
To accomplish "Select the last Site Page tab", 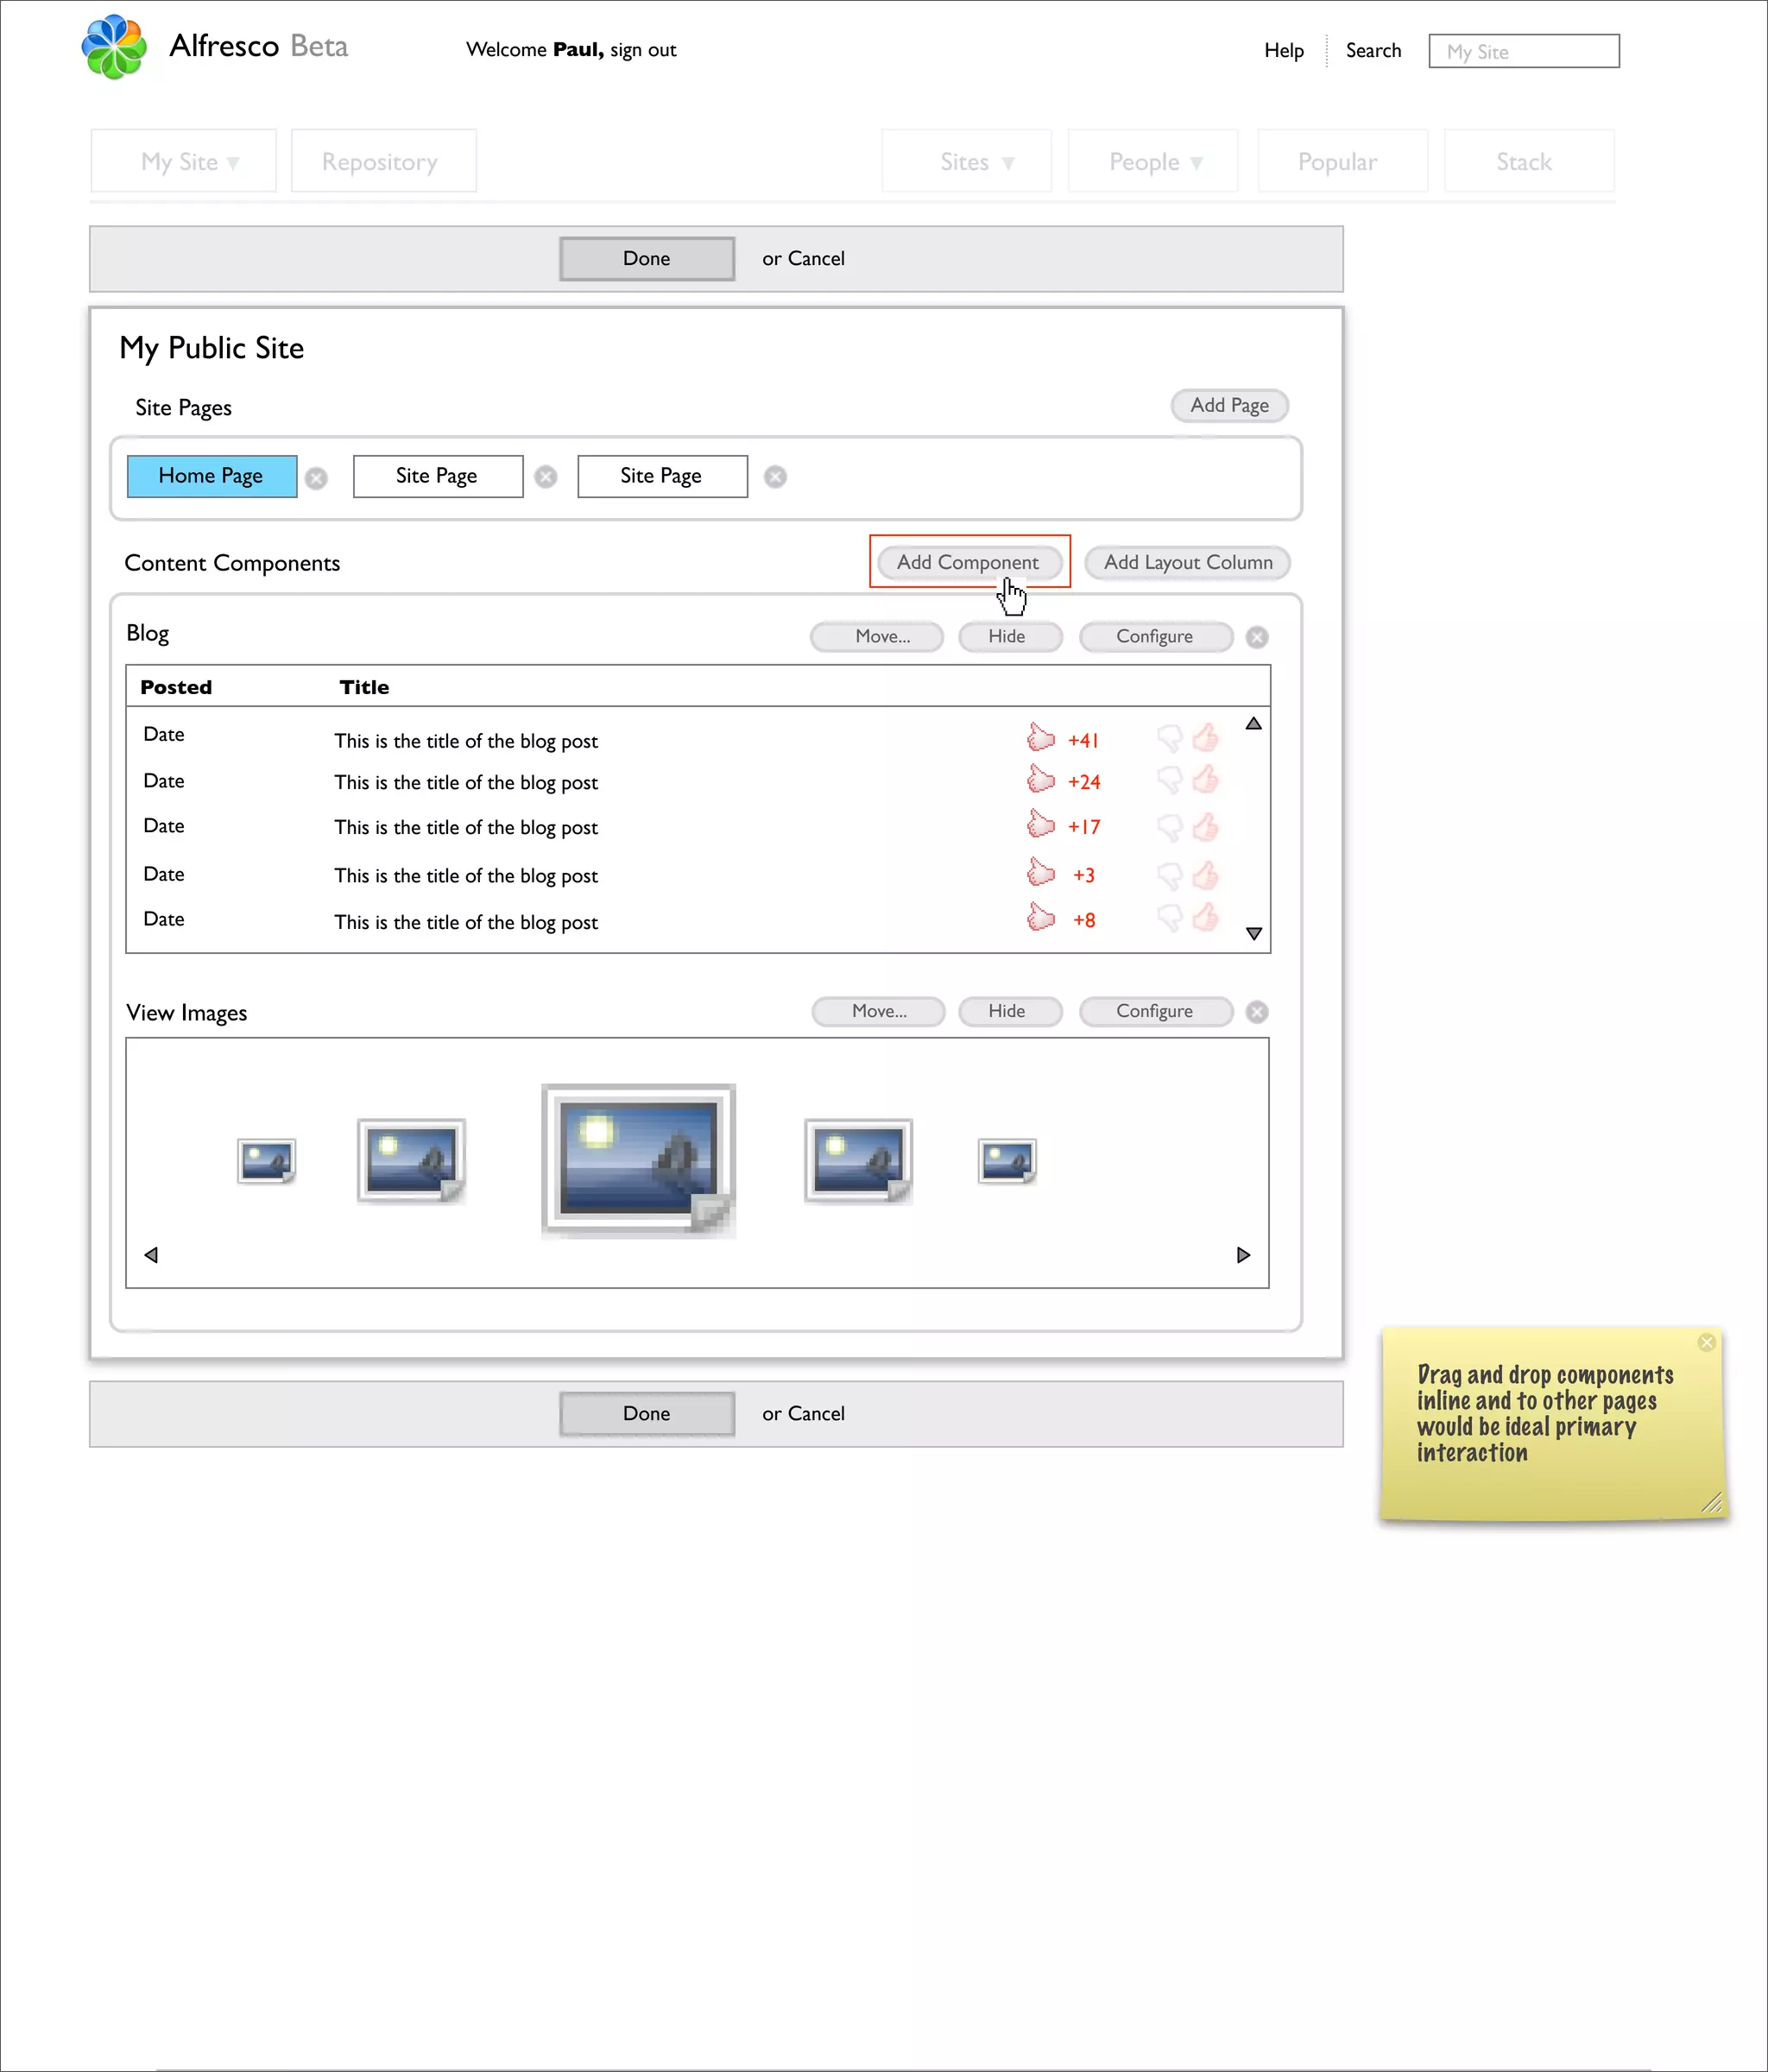I will pyautogui.click(x=662, y=476).
